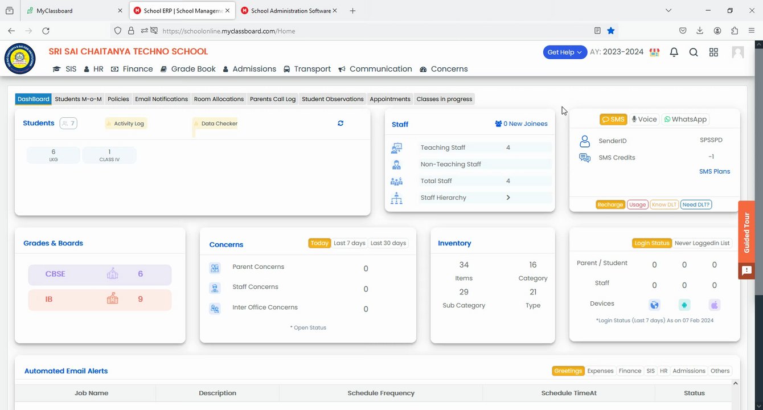This screenshot has height=410, width=763.
Task: Click the Guided Tour side tab
Action: pyautogui.click(x=746, y=232)
